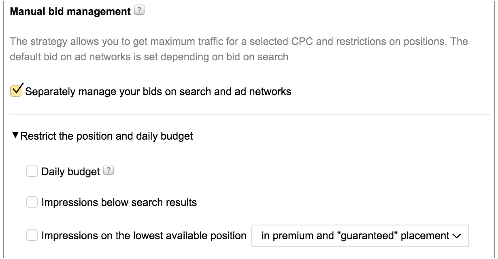
Task: Enable the Daily budget checkbox
Action: click(x=32, y=172)
